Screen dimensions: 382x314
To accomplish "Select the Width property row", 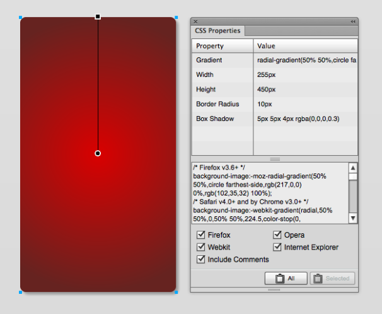I will (275, 75).
